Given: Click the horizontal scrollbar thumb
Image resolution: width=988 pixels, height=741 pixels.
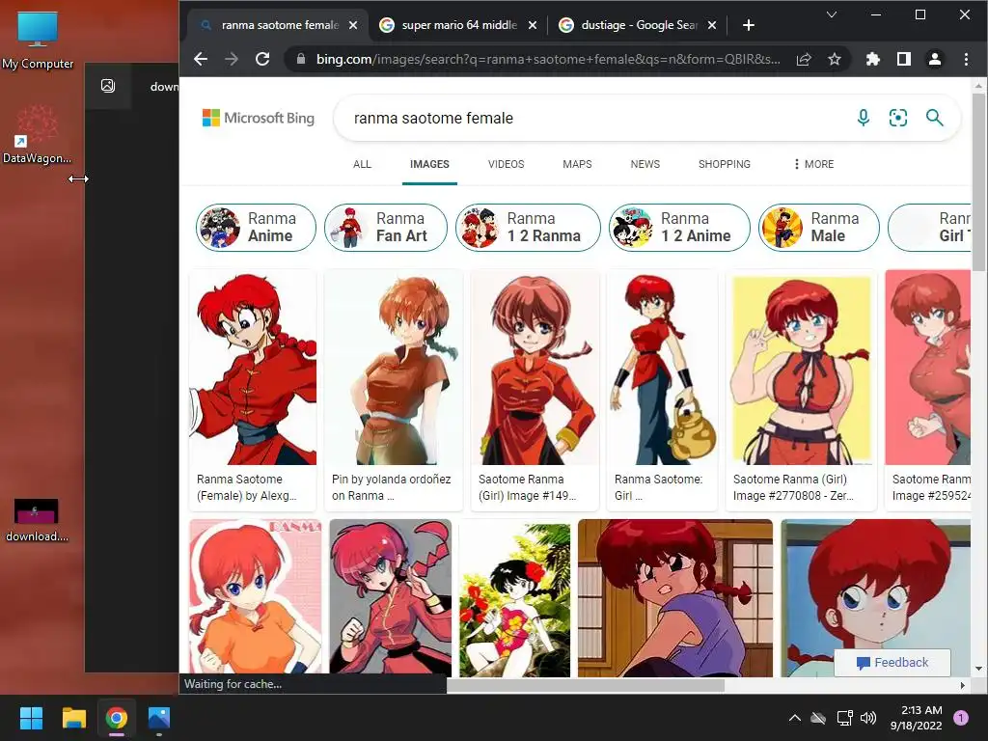Looking at the screenshot, I should [x=586, y=685].
